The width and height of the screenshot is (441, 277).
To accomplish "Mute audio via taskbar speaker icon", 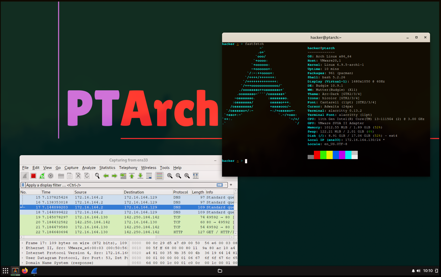I will pyautogui.click(x=419, y=271).
